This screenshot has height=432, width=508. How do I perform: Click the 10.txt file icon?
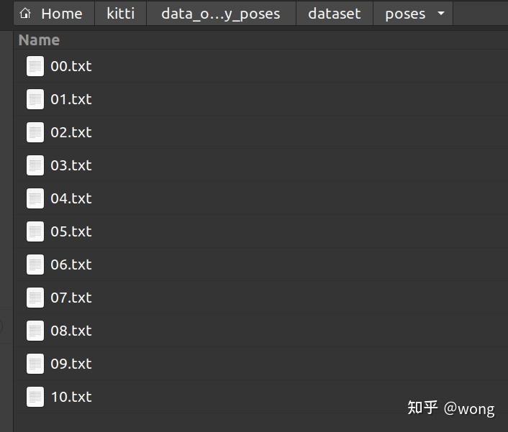[35, 397]
